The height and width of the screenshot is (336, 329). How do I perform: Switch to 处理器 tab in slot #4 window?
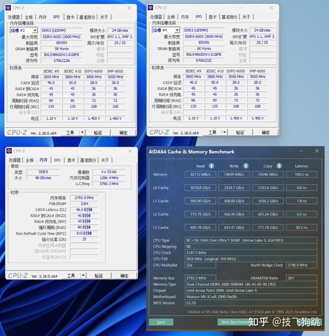(156, 17)
